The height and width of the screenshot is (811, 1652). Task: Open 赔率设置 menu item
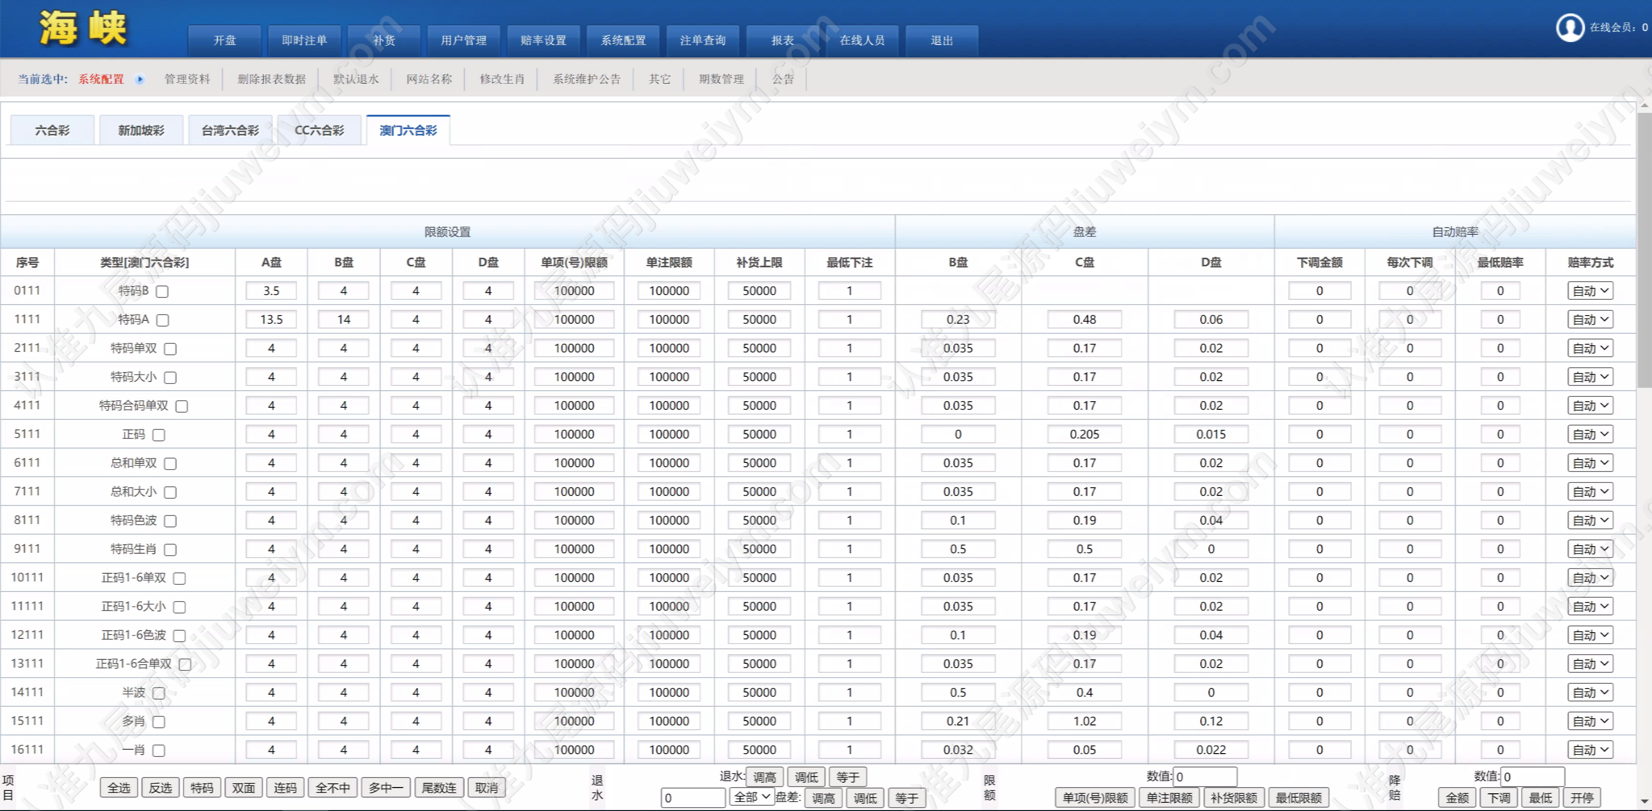543,40
